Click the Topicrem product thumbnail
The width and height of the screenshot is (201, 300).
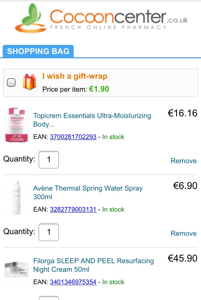click(15, 124)
